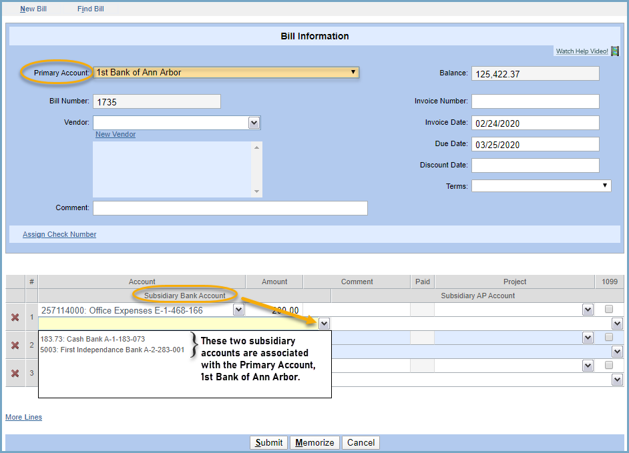Click the Comment input field

pyautogui.click(x=230, y=208)
